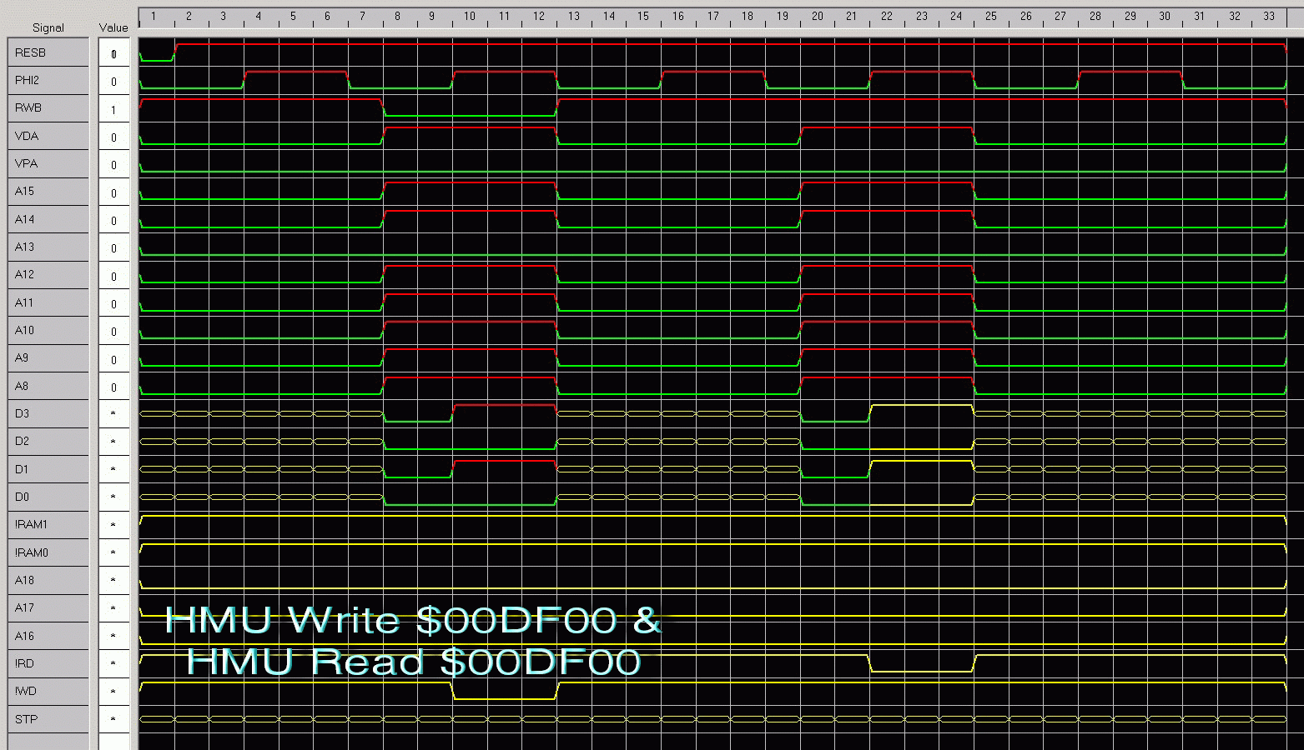Click the Signal column header

tap(48, 27)
